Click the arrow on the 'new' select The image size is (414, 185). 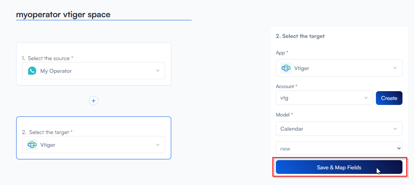tap(398, 149)
